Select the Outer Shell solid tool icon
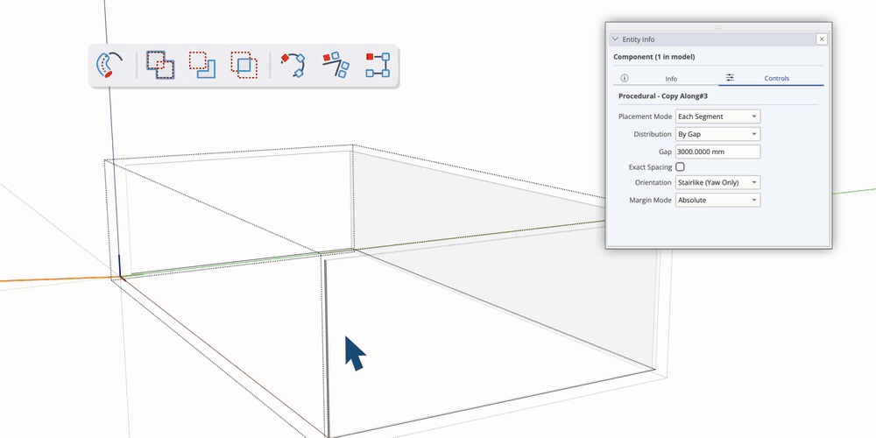 pos(160,66)
